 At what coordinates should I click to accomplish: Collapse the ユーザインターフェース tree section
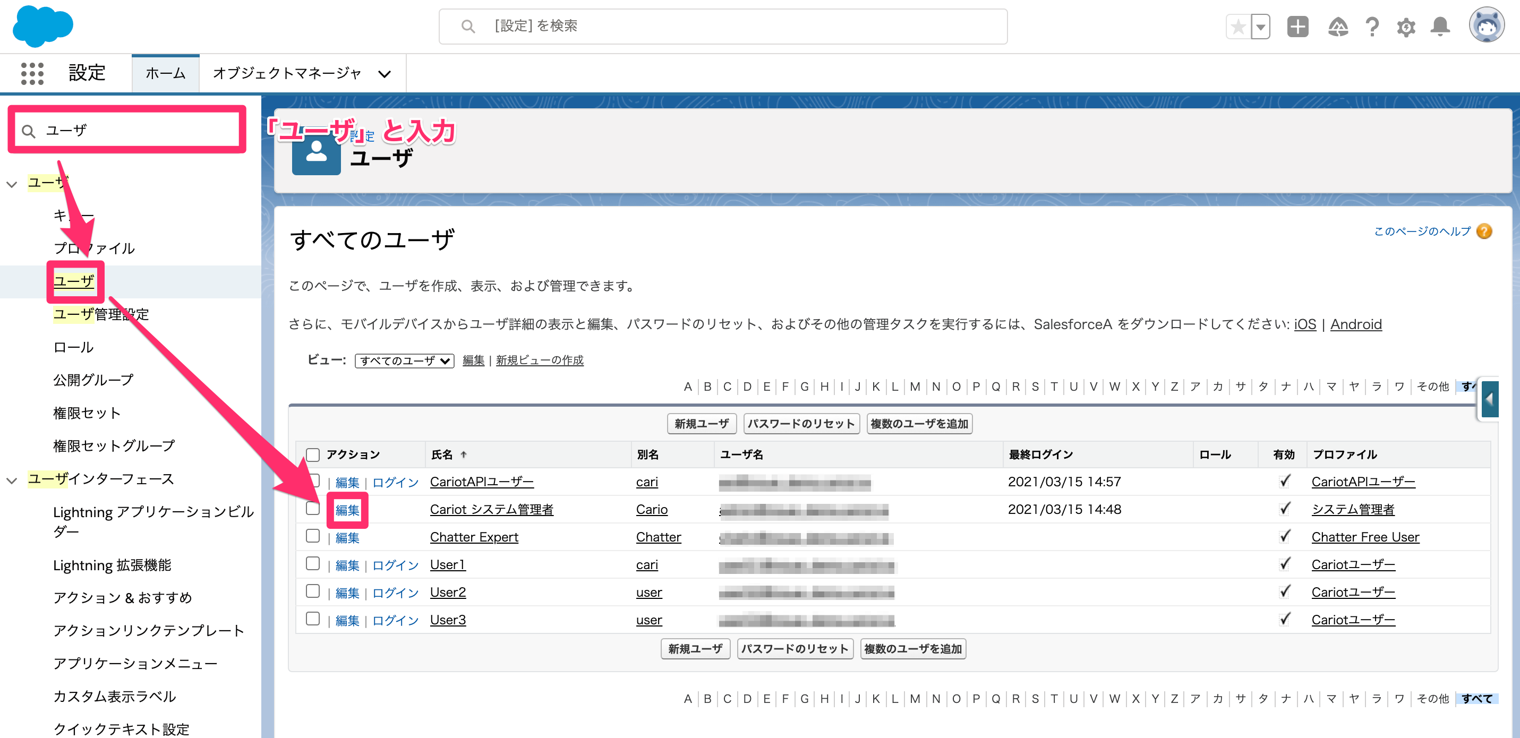12,479
